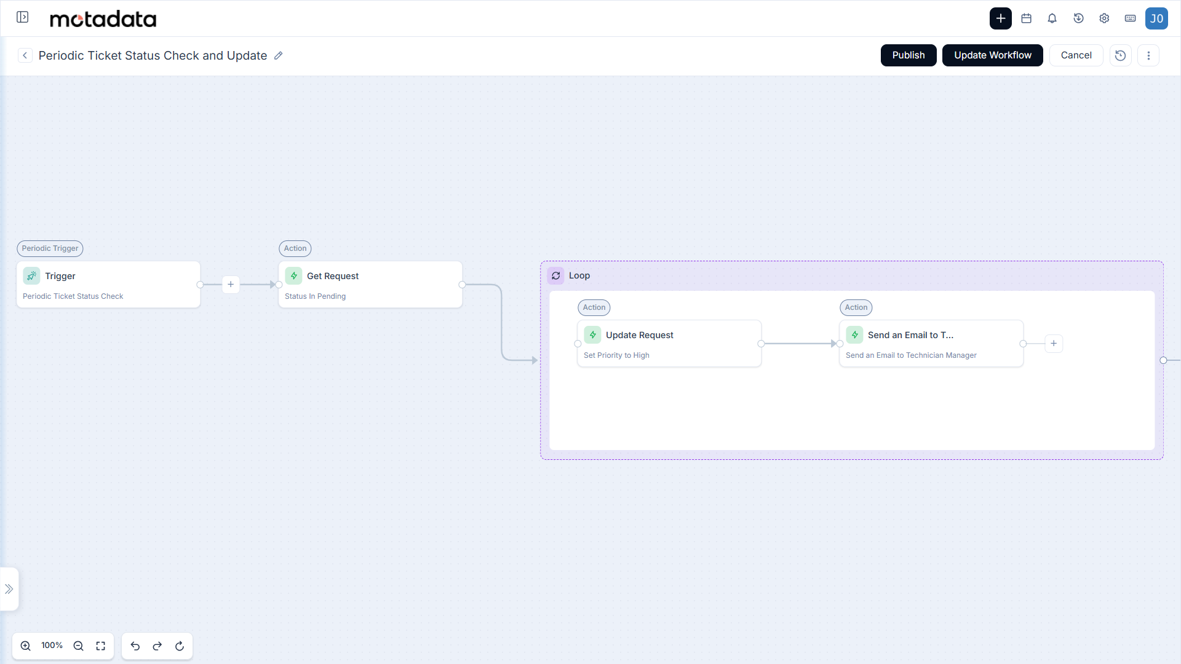Viewport: 1181px width, 664px height.
Task: Open the calendar icon in header
Action: 1026,18
